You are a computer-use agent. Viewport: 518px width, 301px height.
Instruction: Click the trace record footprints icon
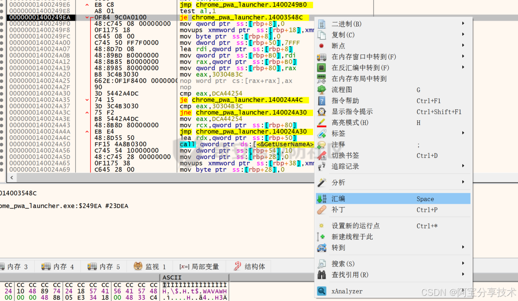coord(321,166)
